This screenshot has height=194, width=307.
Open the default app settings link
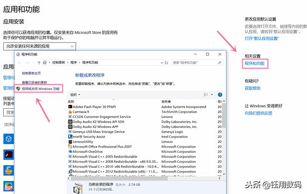[x=262, y=38]
